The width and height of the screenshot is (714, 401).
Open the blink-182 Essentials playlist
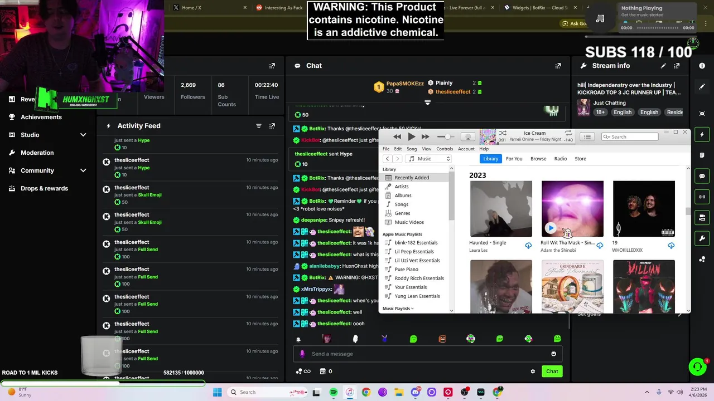416,243
